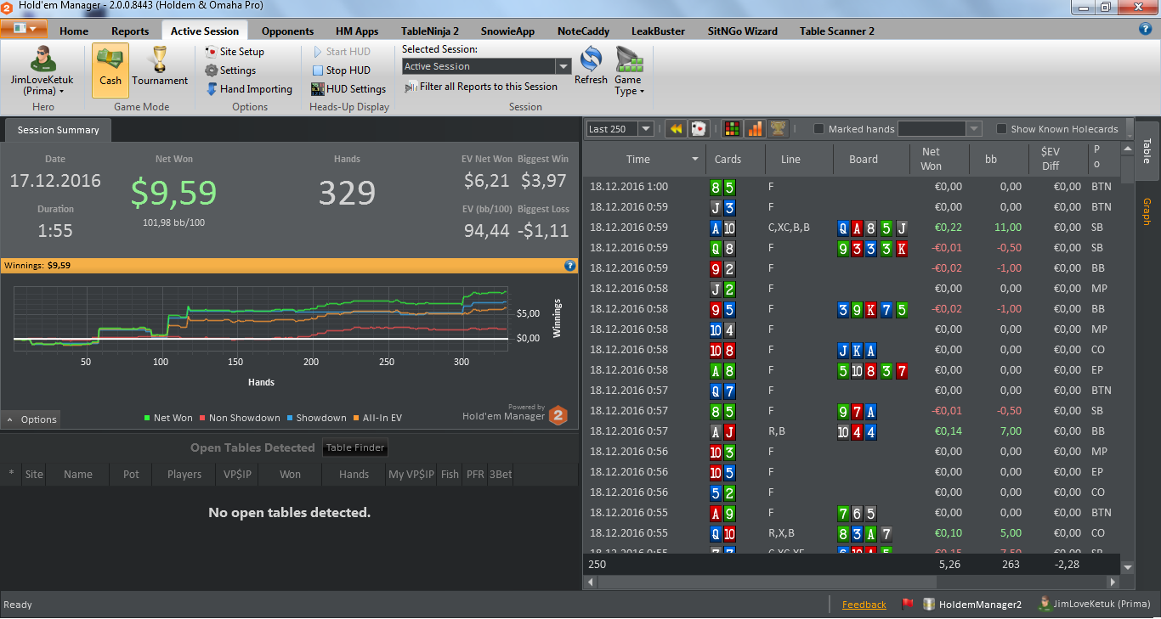Toggle Net Won legend line
This screenshot has height=619, width=1161.
point(168,418)
